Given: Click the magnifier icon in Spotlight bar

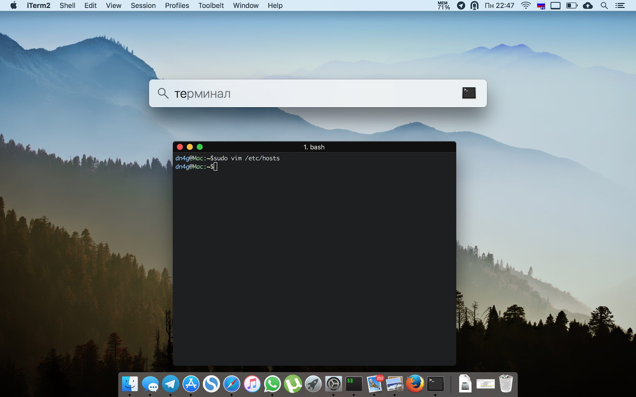Looking at the screenshot, I should click(163, 93).
